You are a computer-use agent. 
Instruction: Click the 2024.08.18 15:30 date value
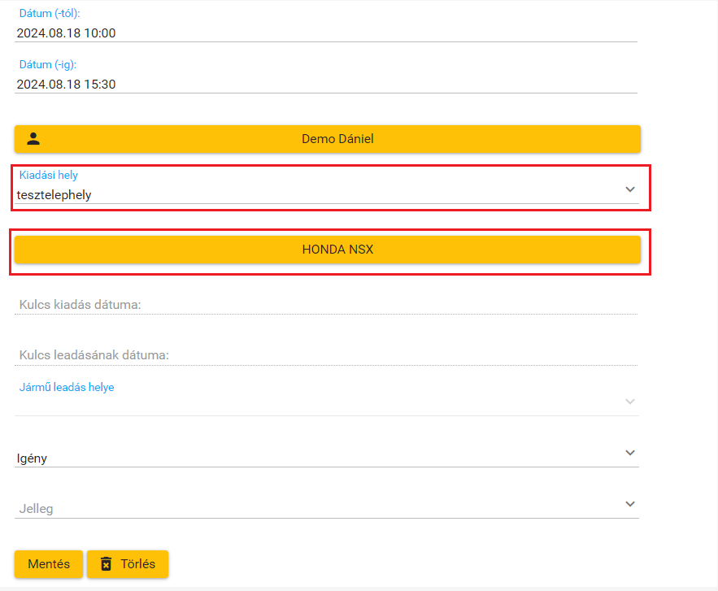66,85
